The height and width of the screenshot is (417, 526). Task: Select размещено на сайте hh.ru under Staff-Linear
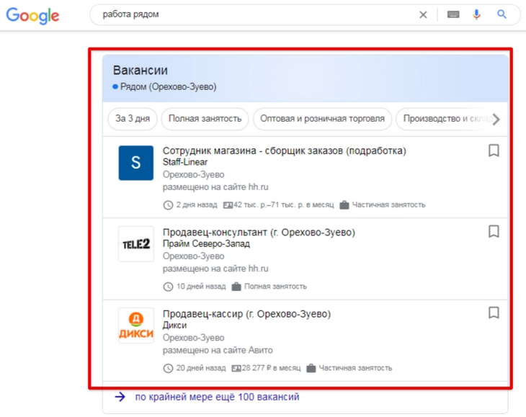(215, 187)
